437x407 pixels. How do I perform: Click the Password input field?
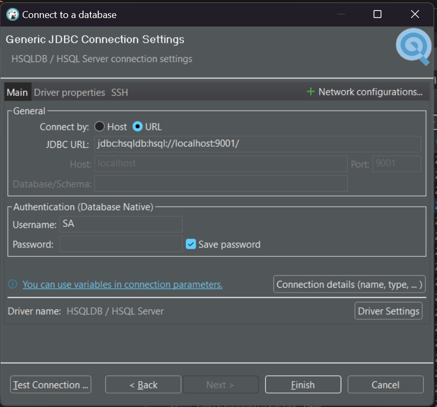click(x=121, y=244)
